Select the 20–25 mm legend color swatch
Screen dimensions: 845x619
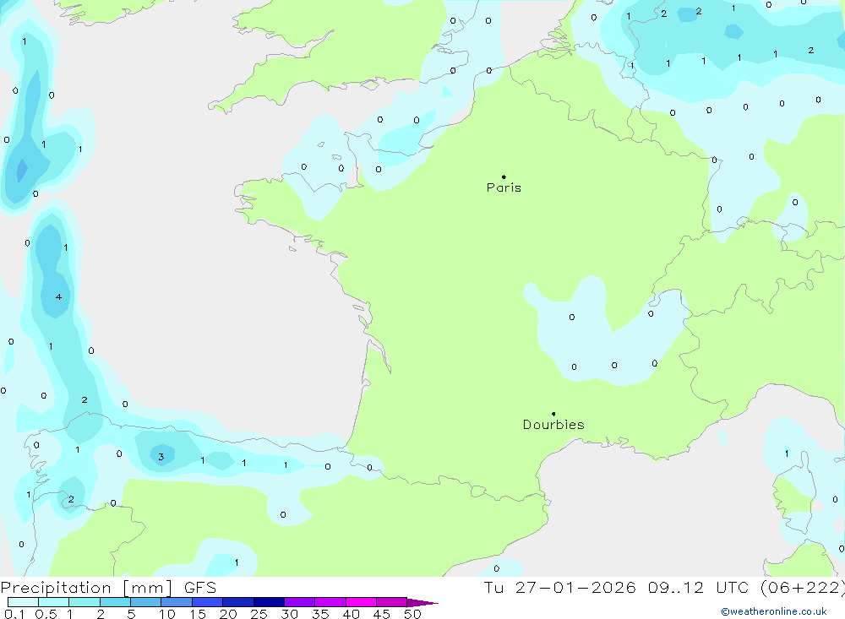[x=238, y=602]
